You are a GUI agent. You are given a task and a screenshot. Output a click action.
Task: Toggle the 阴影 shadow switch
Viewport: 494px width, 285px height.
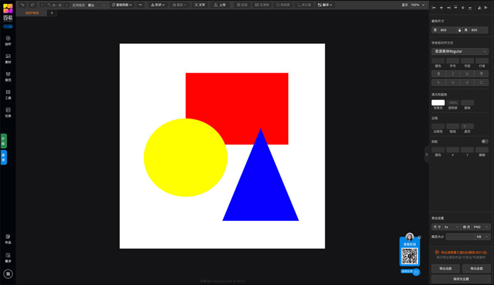click(x=485, y=141)
